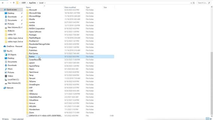Select Network in navigation pane
The width and height of the screenshot is (213, 120).
10,88
